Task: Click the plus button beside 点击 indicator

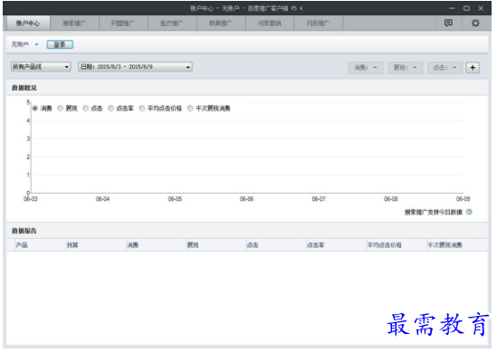Action: point(473,68)
